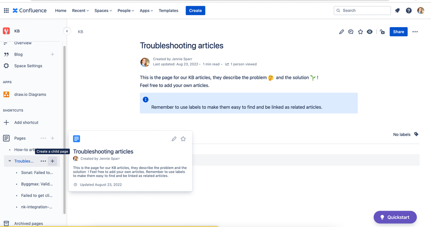The image size is (431, 227).
Task: Open the user profile avatar menu
Action: coord(421,10)
